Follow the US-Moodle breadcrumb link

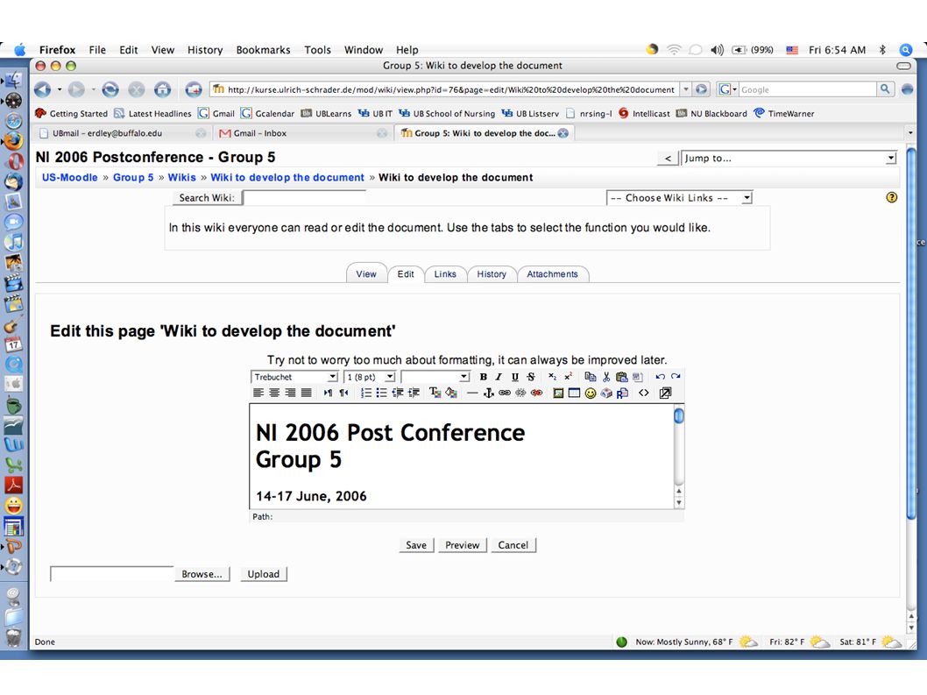coord(70,177)
